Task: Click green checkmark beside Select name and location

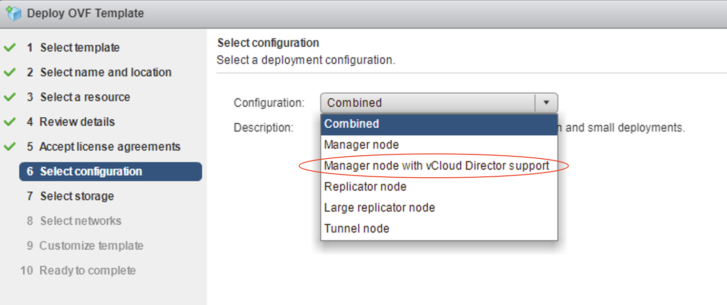Action: (x=10, y=72)
